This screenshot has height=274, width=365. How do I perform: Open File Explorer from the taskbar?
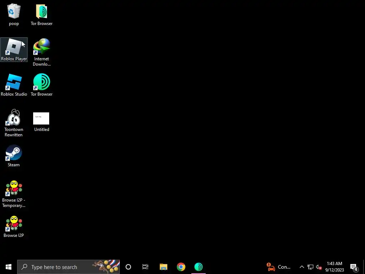pos(163,267)
